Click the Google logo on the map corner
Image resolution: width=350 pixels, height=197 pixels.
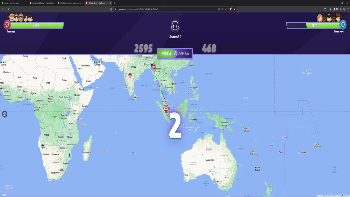point(4,195)
